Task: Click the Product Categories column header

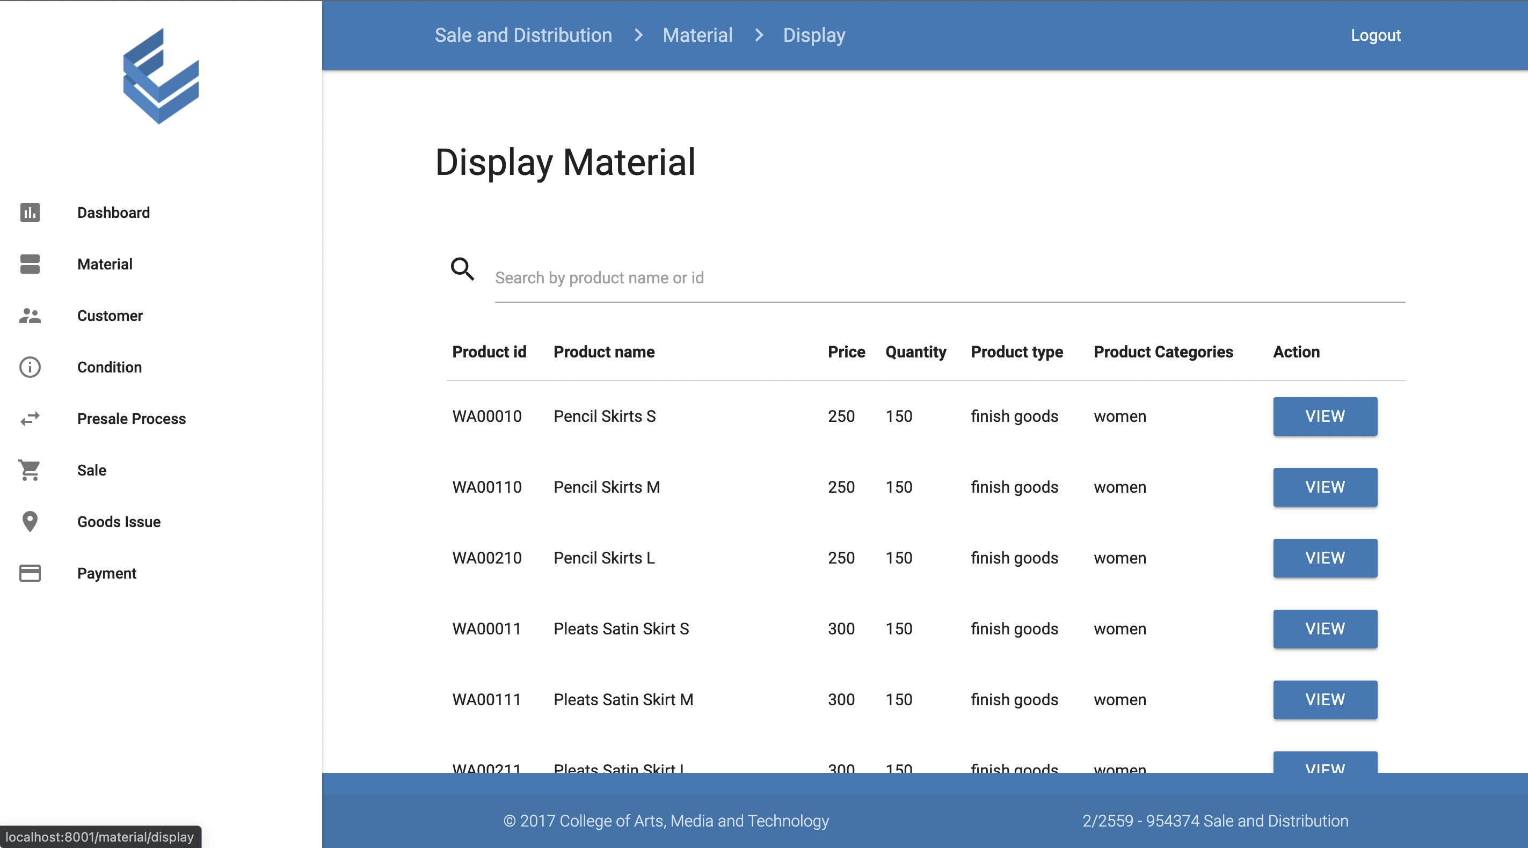Action: [x=1163, y=352]
